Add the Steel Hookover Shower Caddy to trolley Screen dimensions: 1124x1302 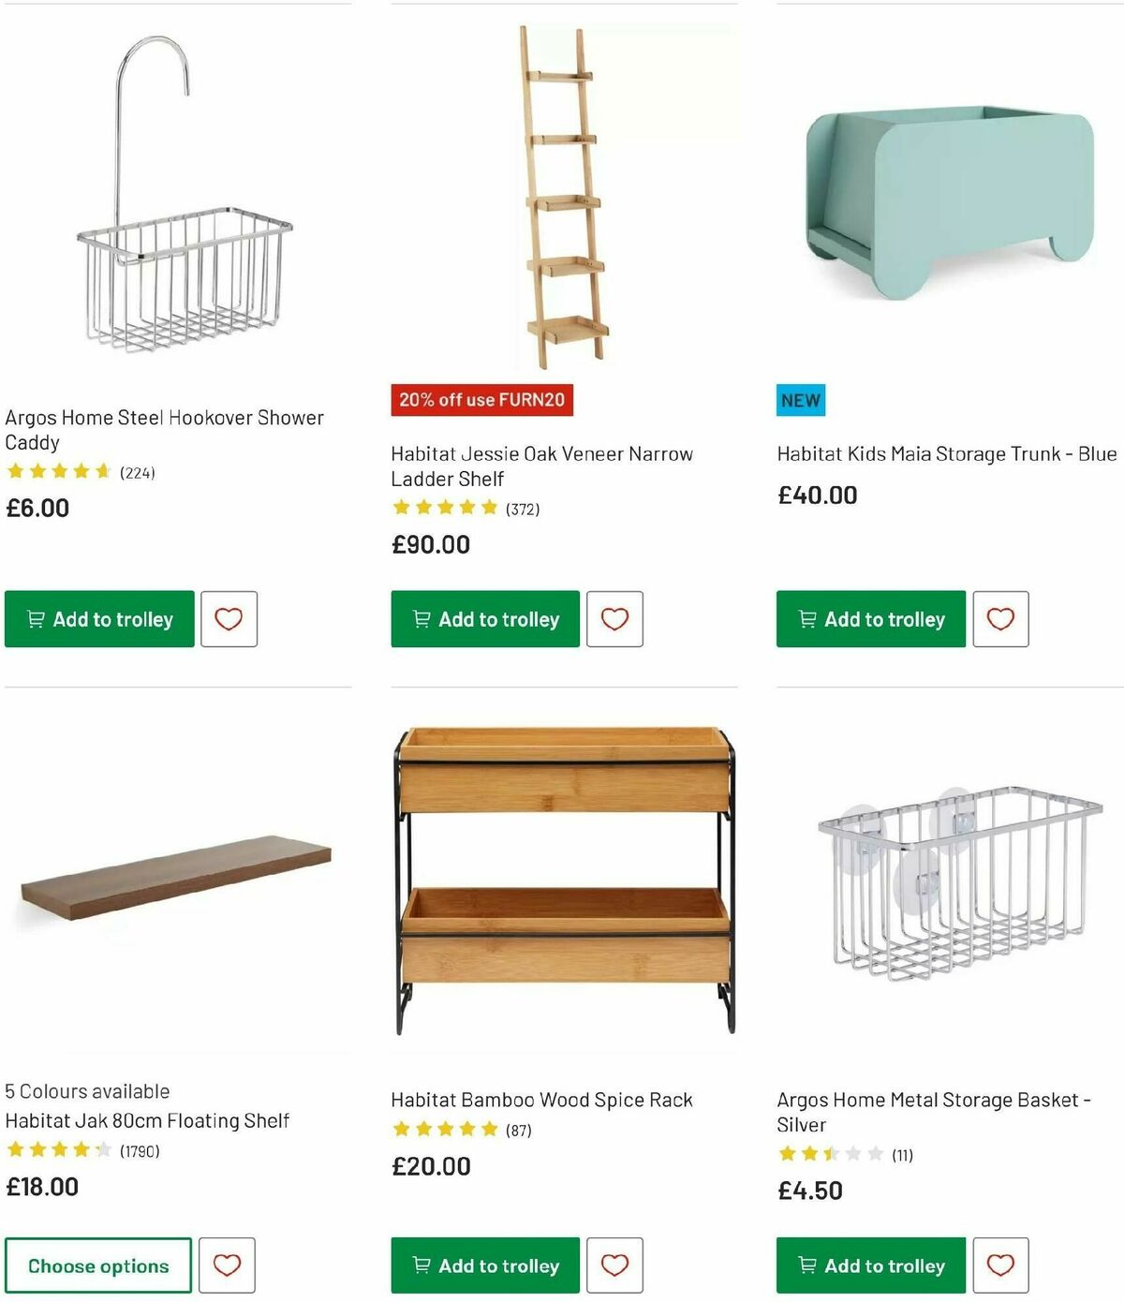(98, 618)
